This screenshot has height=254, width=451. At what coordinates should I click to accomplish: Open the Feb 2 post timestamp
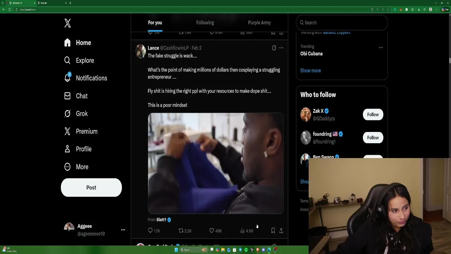click(197, 48)
